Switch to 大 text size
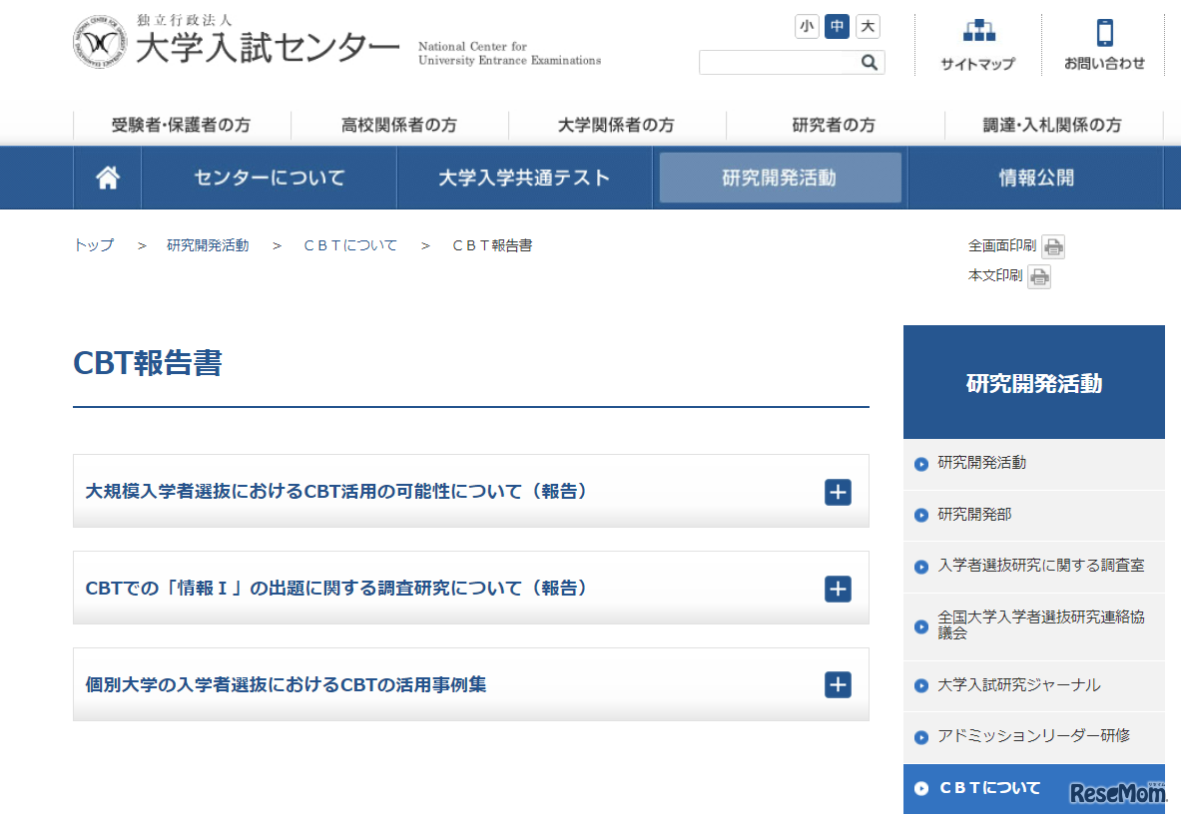 [867, 27]
